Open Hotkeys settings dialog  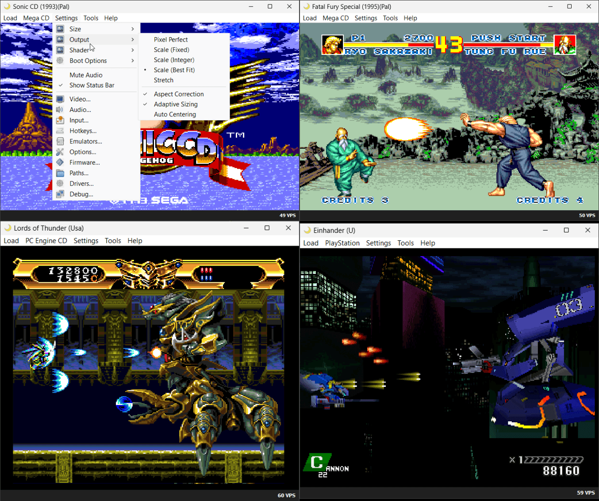[x=96, y=131]
